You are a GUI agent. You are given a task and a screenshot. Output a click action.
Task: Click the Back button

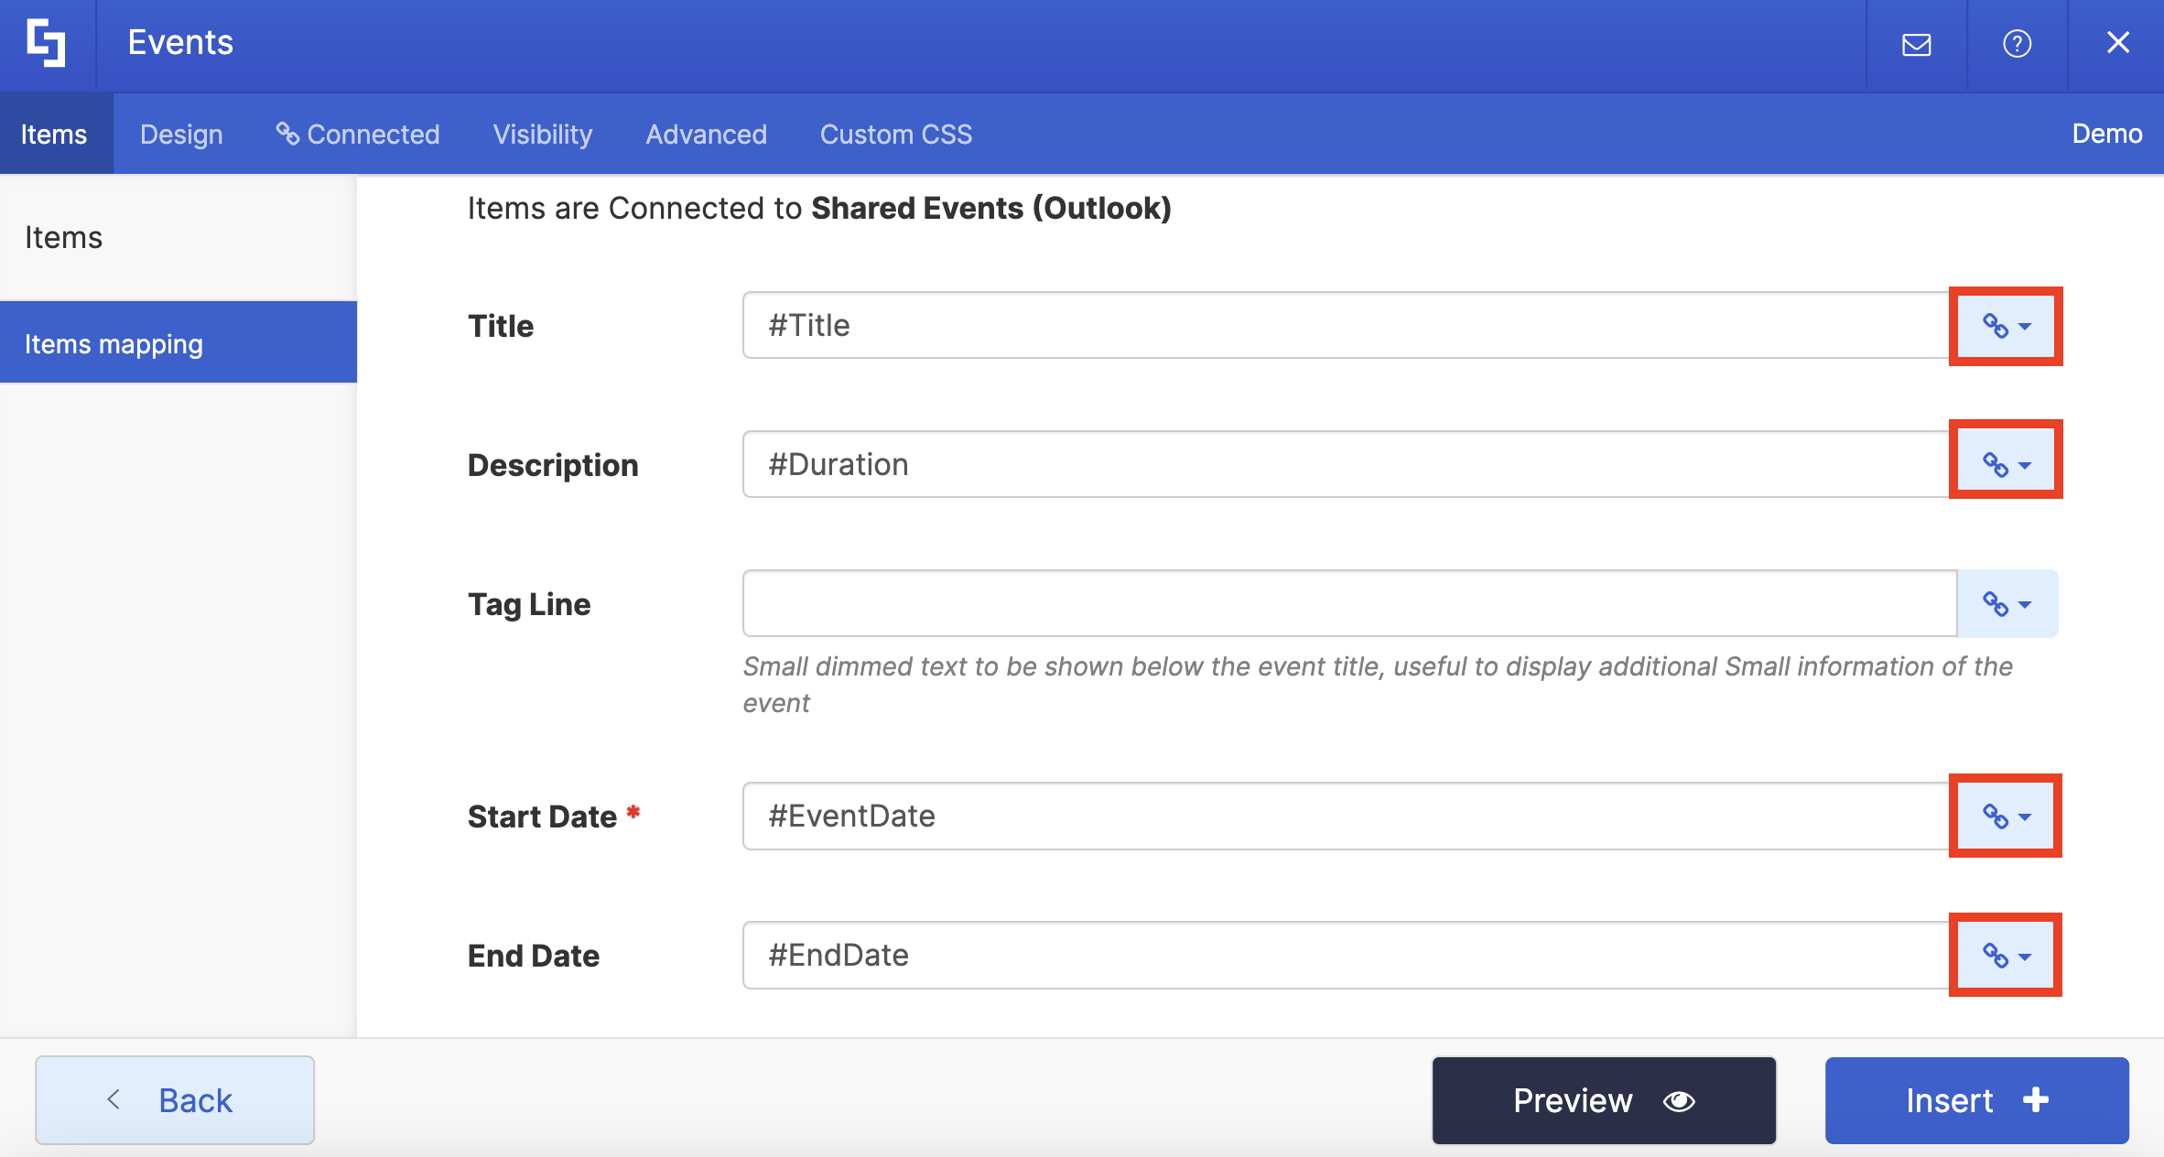(175, 1100)
